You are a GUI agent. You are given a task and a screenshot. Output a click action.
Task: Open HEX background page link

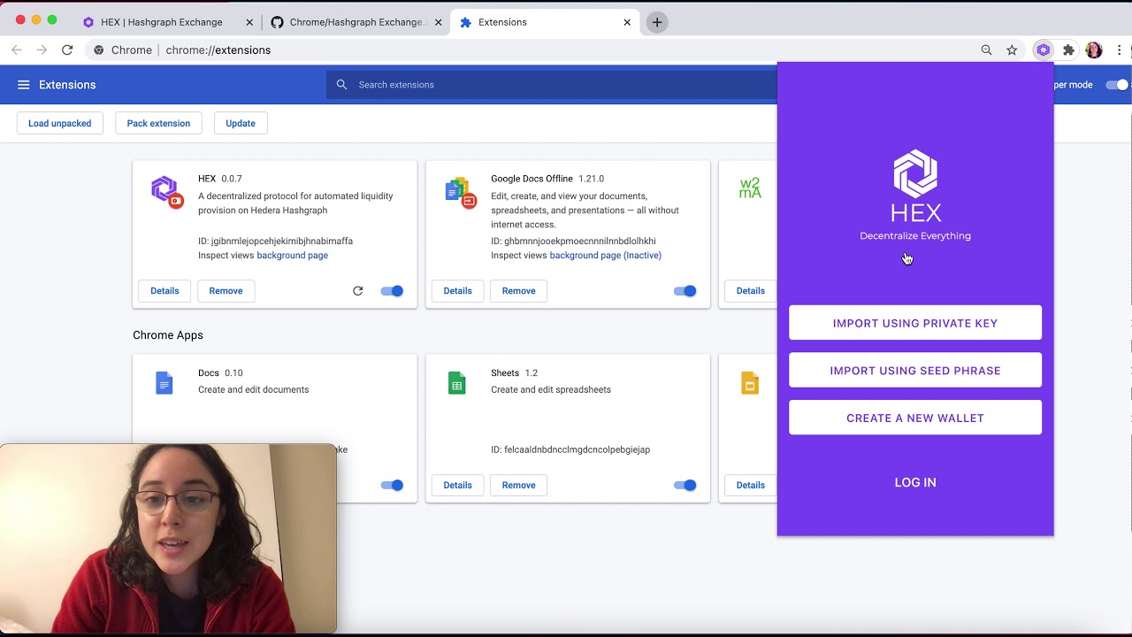click(292, 256)
